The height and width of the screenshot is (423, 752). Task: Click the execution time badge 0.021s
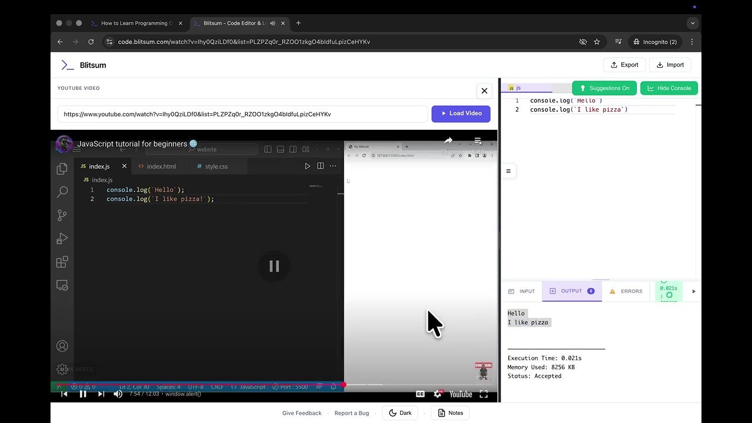tap(669, 291)
